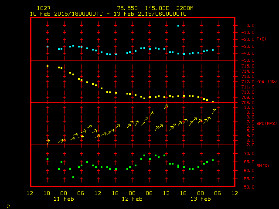
Task: Click the "715.0" pressure tick value
Action: pos(248,66)
